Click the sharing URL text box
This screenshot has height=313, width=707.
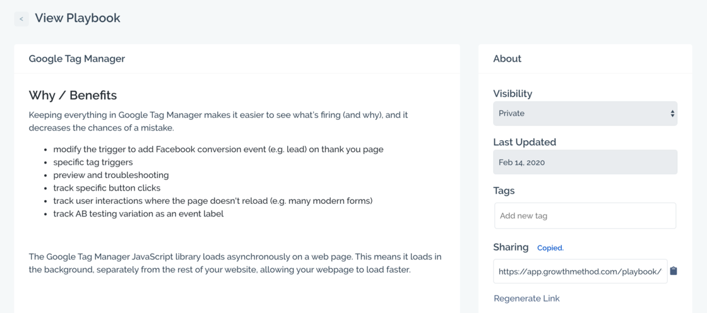pyautogui.click(x=580, y=271)
